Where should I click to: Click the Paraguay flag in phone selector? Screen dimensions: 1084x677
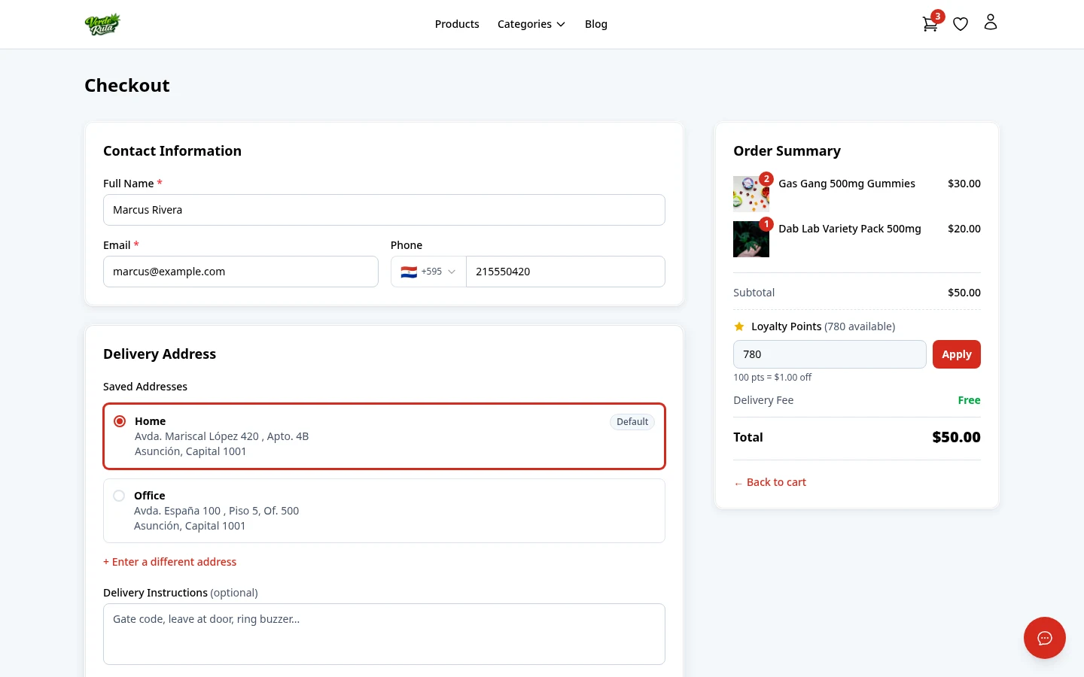click(x=409, y=272)
